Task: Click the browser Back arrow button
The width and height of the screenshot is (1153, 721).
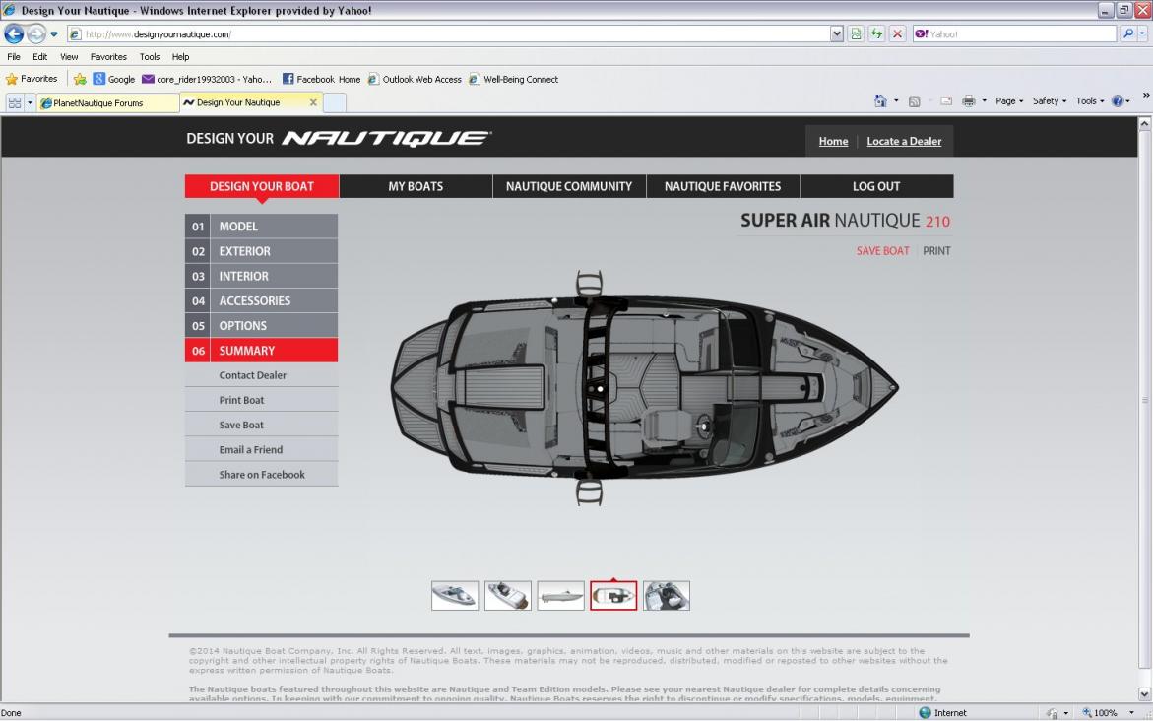Action: [14, 33]
